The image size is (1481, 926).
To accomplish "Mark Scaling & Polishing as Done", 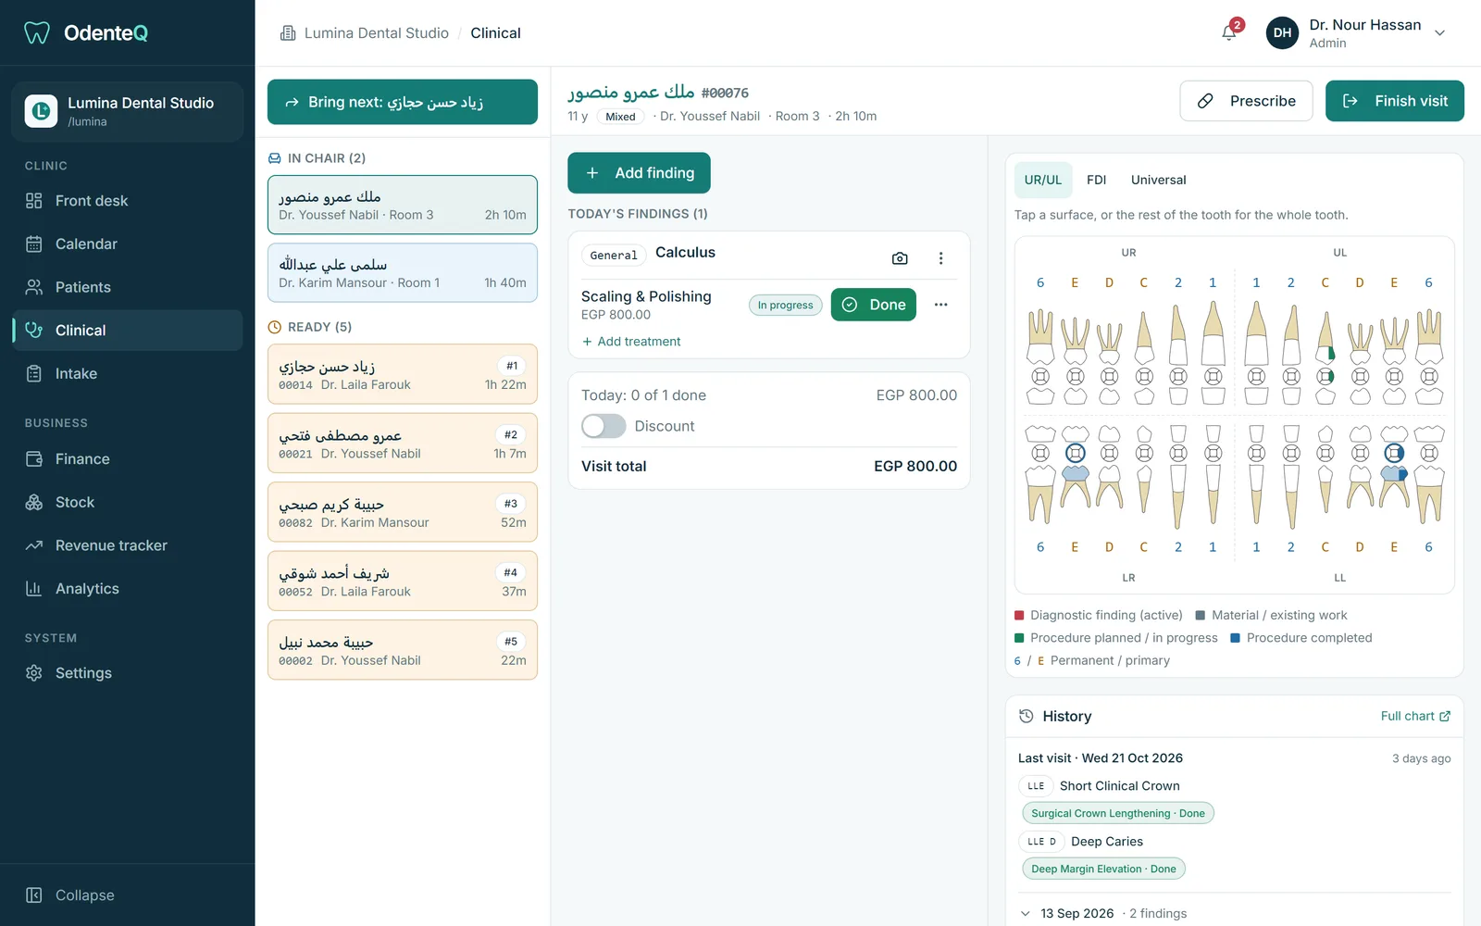I will click(x=874, y=305).
